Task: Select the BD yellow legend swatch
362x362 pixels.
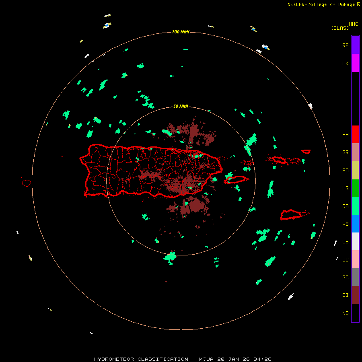Action: [x=355, y=171]
